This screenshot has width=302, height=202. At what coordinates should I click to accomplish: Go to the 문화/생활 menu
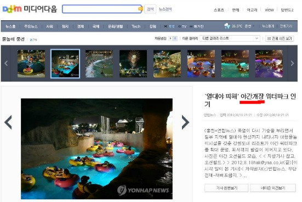(115, 26)
